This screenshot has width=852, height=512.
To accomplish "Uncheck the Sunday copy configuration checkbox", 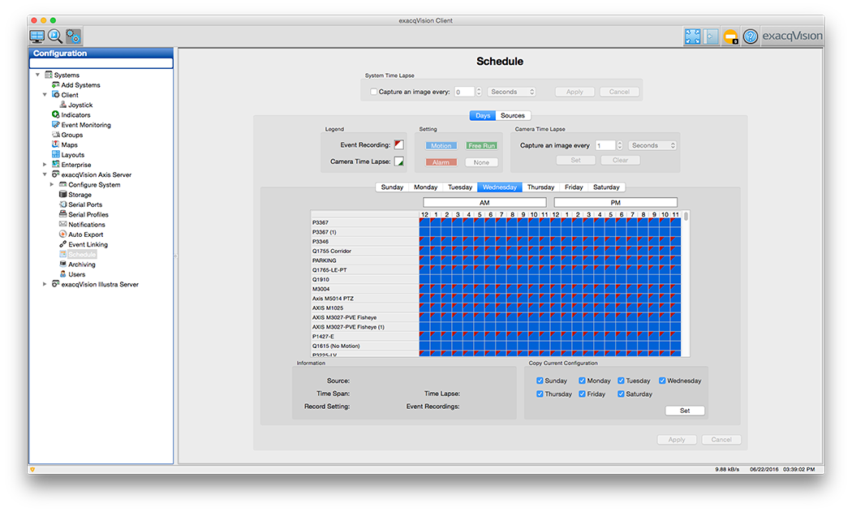I will [x=540, y=381].
